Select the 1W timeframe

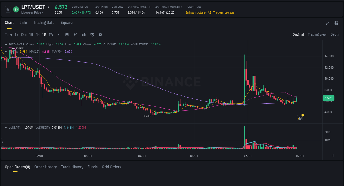pos(51,34)
